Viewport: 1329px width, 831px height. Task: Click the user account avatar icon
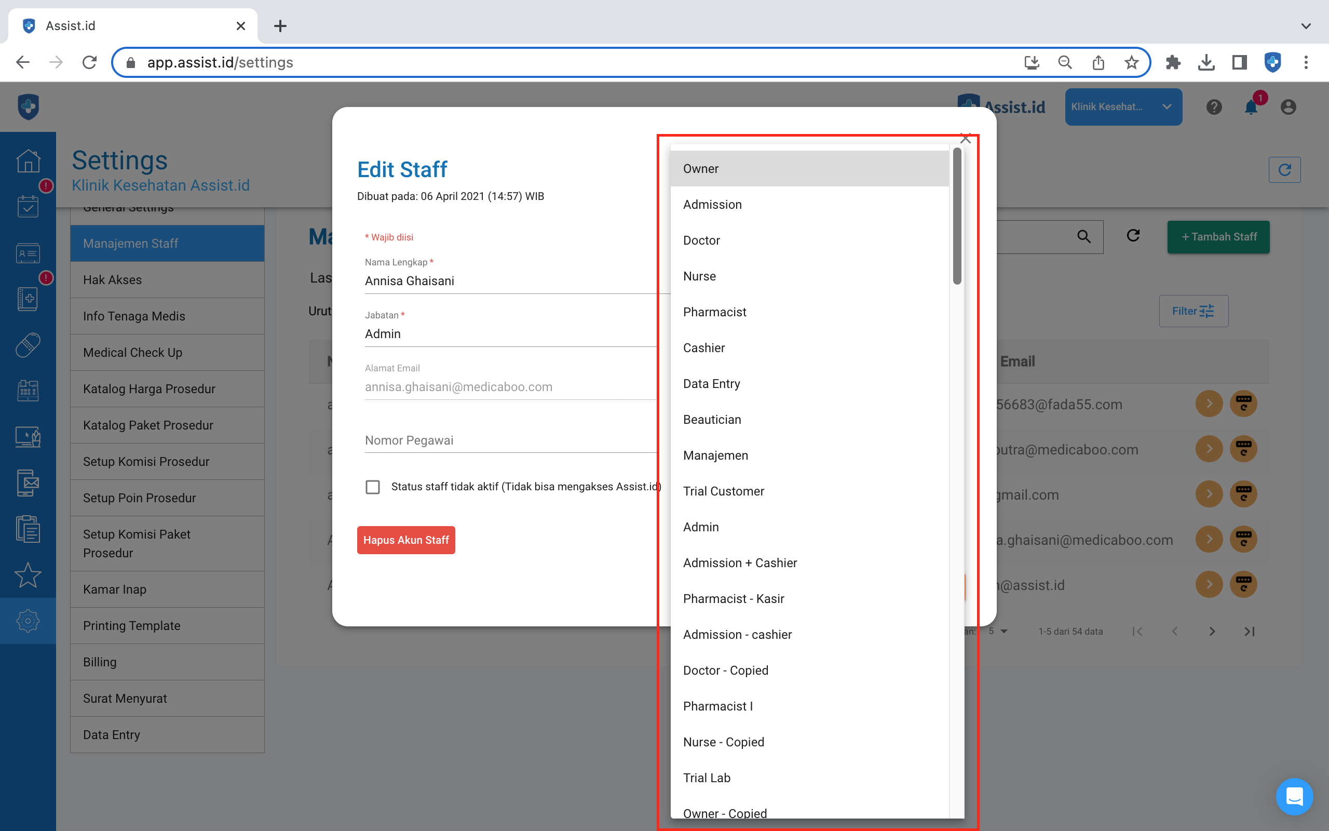1288,106
